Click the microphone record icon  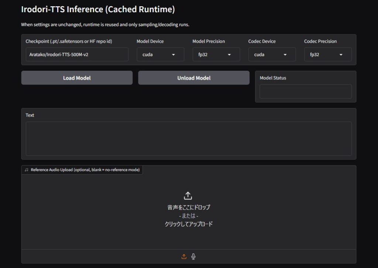tap(193, 257)
